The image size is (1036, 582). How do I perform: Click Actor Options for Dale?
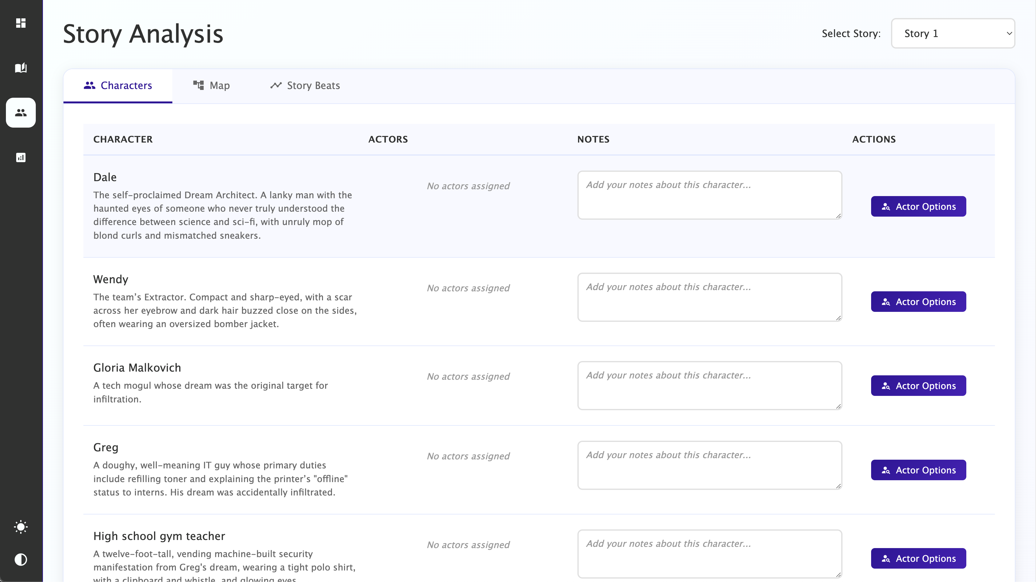click(x=918, y=206)
